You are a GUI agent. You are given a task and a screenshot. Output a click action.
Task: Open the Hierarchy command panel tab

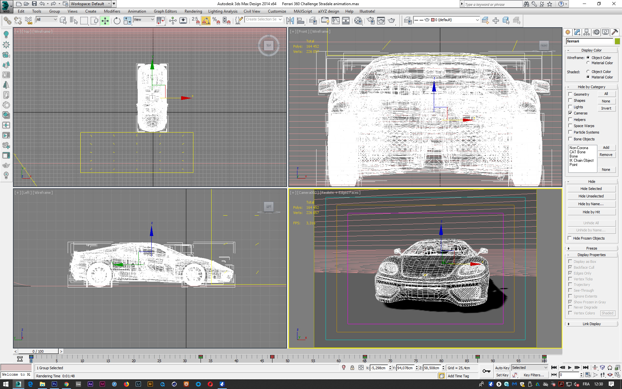(x=586, y=32)
